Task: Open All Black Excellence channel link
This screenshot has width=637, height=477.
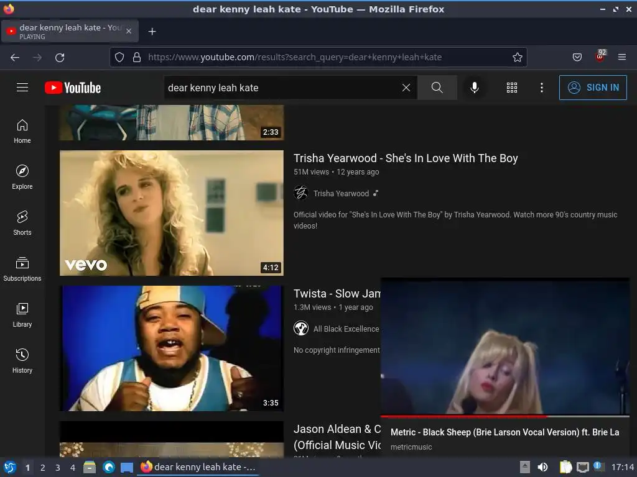Action: pyautogui.click(x=346, y=329)
